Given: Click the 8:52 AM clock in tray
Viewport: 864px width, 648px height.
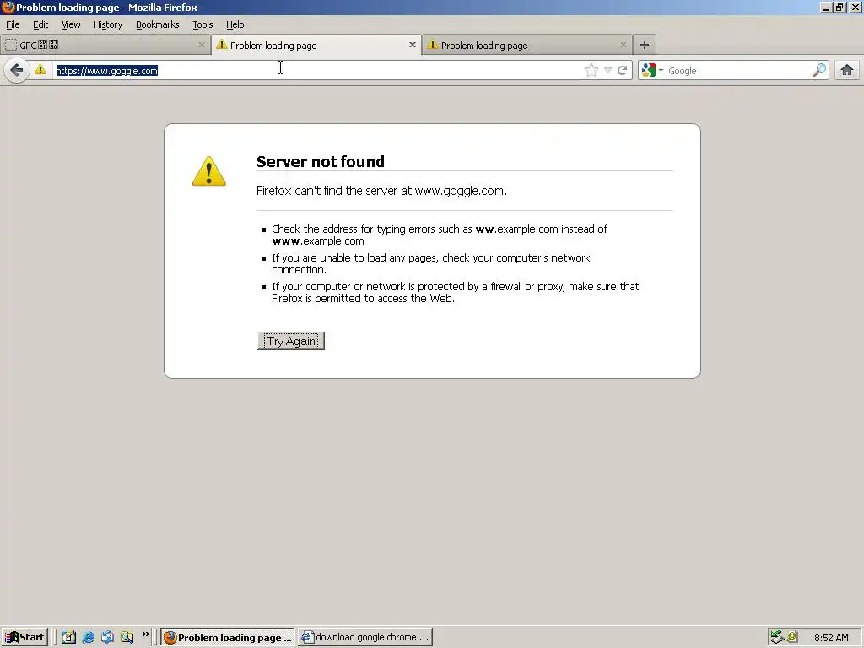Looking at the screenshot, I should coord(831,638).
